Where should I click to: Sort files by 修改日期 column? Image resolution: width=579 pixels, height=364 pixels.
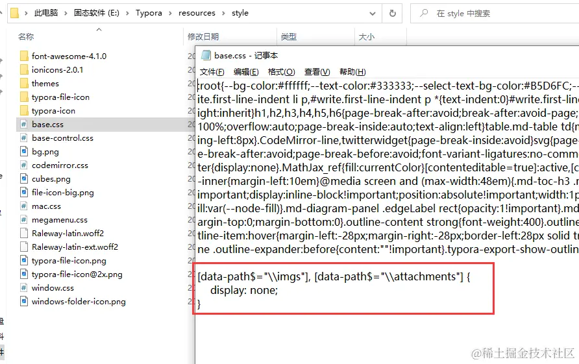[203, 36]
